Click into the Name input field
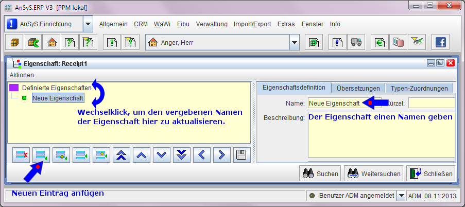Image resolution: width=465 pixels, height=207 pixels. click(335, 103)
